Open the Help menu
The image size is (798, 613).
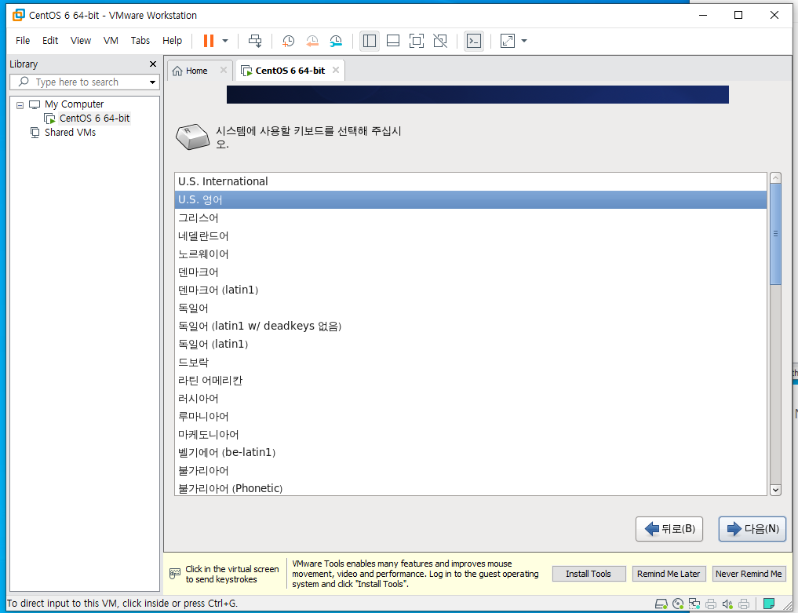pyautogui.click(x=172, y=41)
